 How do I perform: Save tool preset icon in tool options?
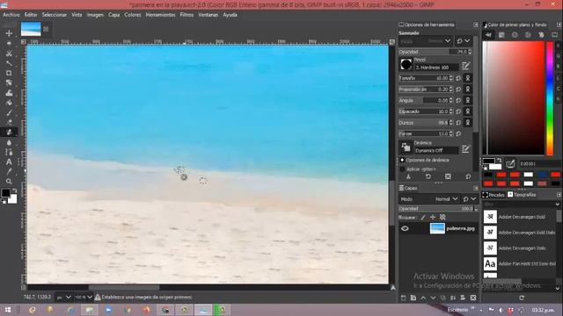pos(408,176)
